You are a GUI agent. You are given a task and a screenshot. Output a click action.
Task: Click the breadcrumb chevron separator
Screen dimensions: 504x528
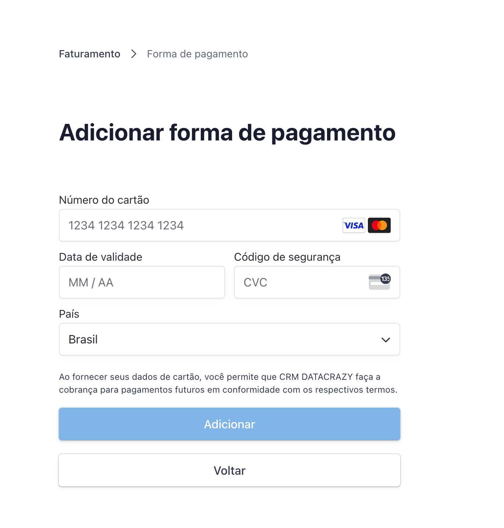pos(134,54)
